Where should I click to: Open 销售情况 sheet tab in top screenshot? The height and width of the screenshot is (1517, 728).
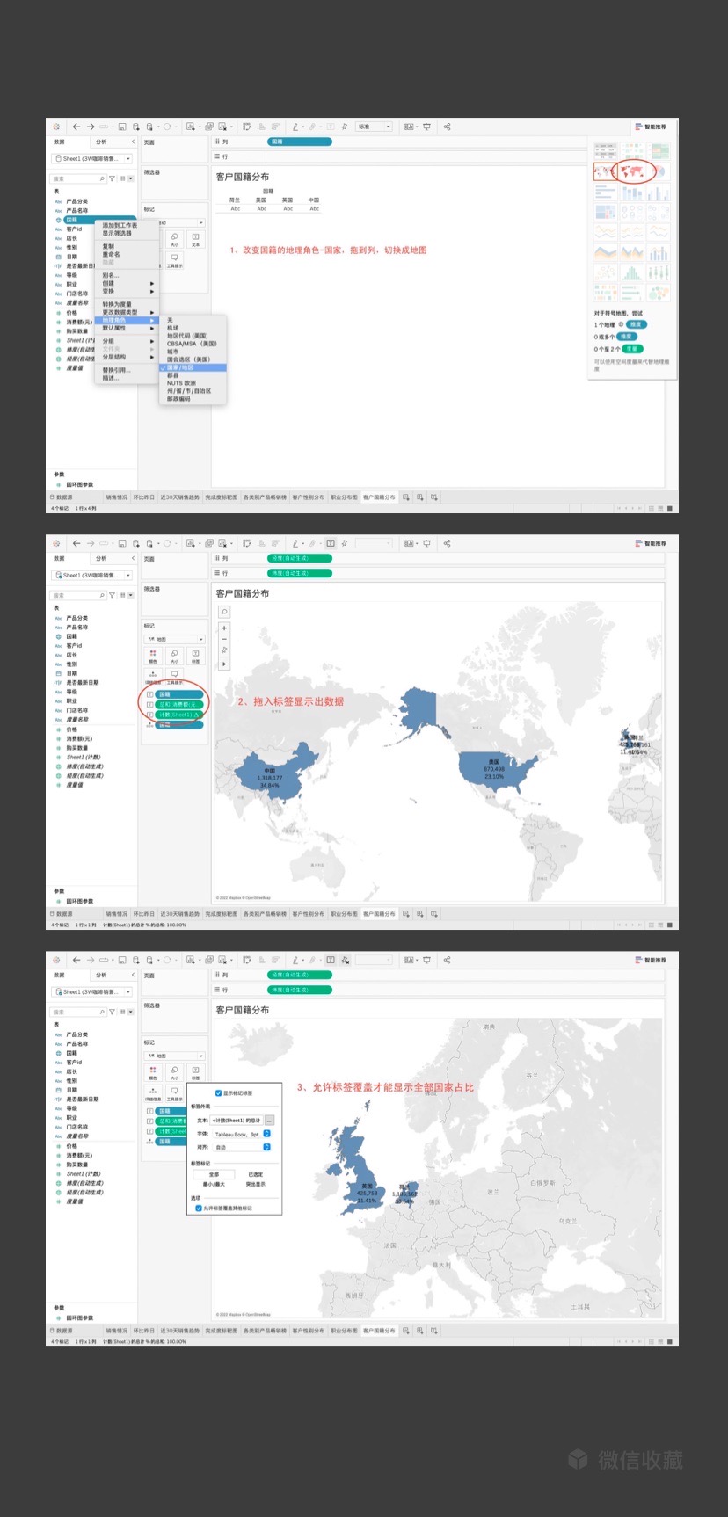[116, 497]
